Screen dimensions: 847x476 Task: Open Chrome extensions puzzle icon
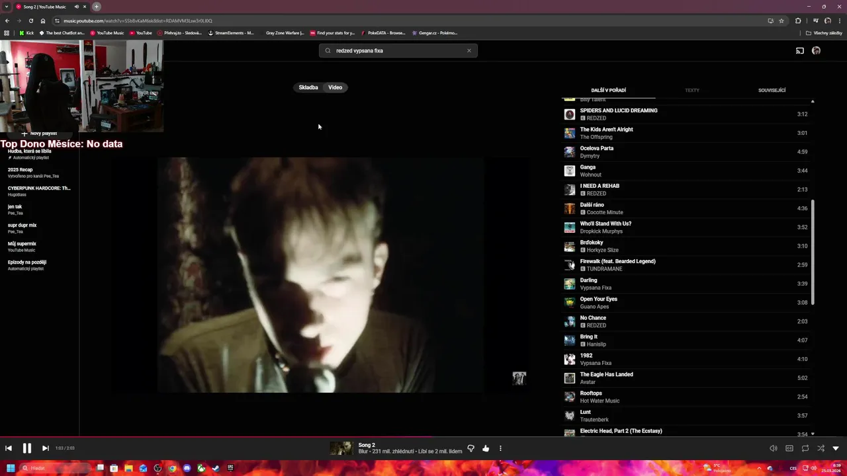(x=798, y=20)
